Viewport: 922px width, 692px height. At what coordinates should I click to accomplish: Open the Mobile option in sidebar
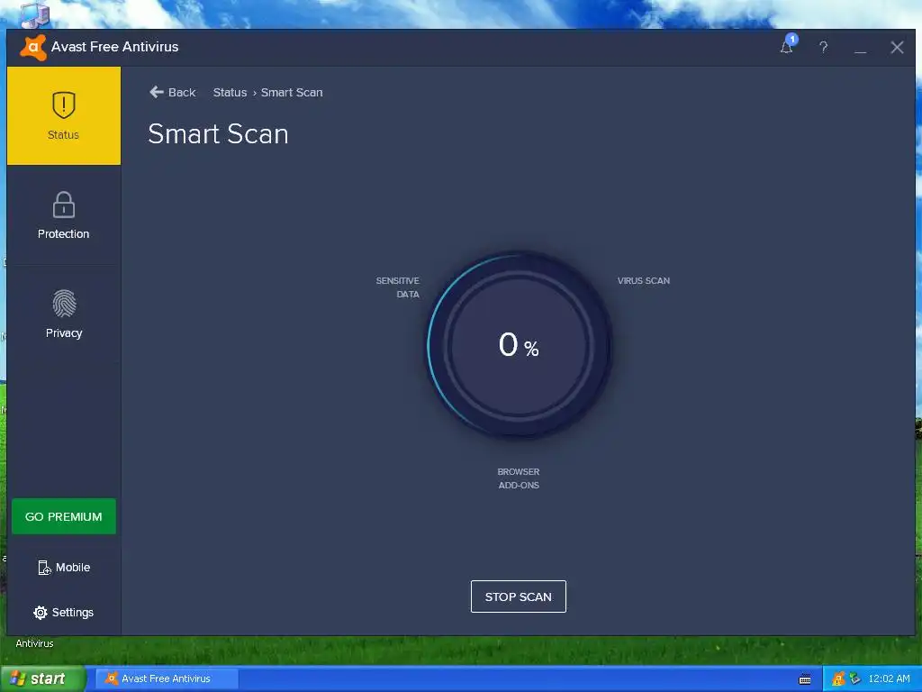pyautogui.click(x=64, y=568)
